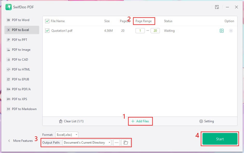244x153 pixels.
Task: Click the File Name column header
Action: click(x=58, y=21)
